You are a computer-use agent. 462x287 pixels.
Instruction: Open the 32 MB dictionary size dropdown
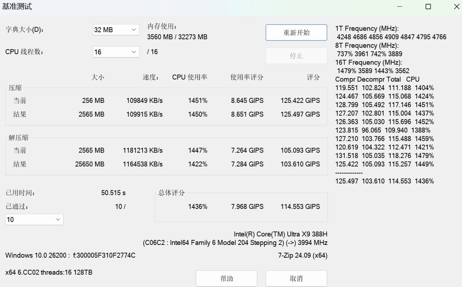pyautogui.click(x=115, y=30)
